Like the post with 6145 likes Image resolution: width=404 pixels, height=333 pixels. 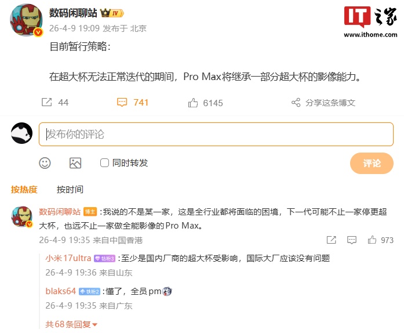click(x=192, y=103)
